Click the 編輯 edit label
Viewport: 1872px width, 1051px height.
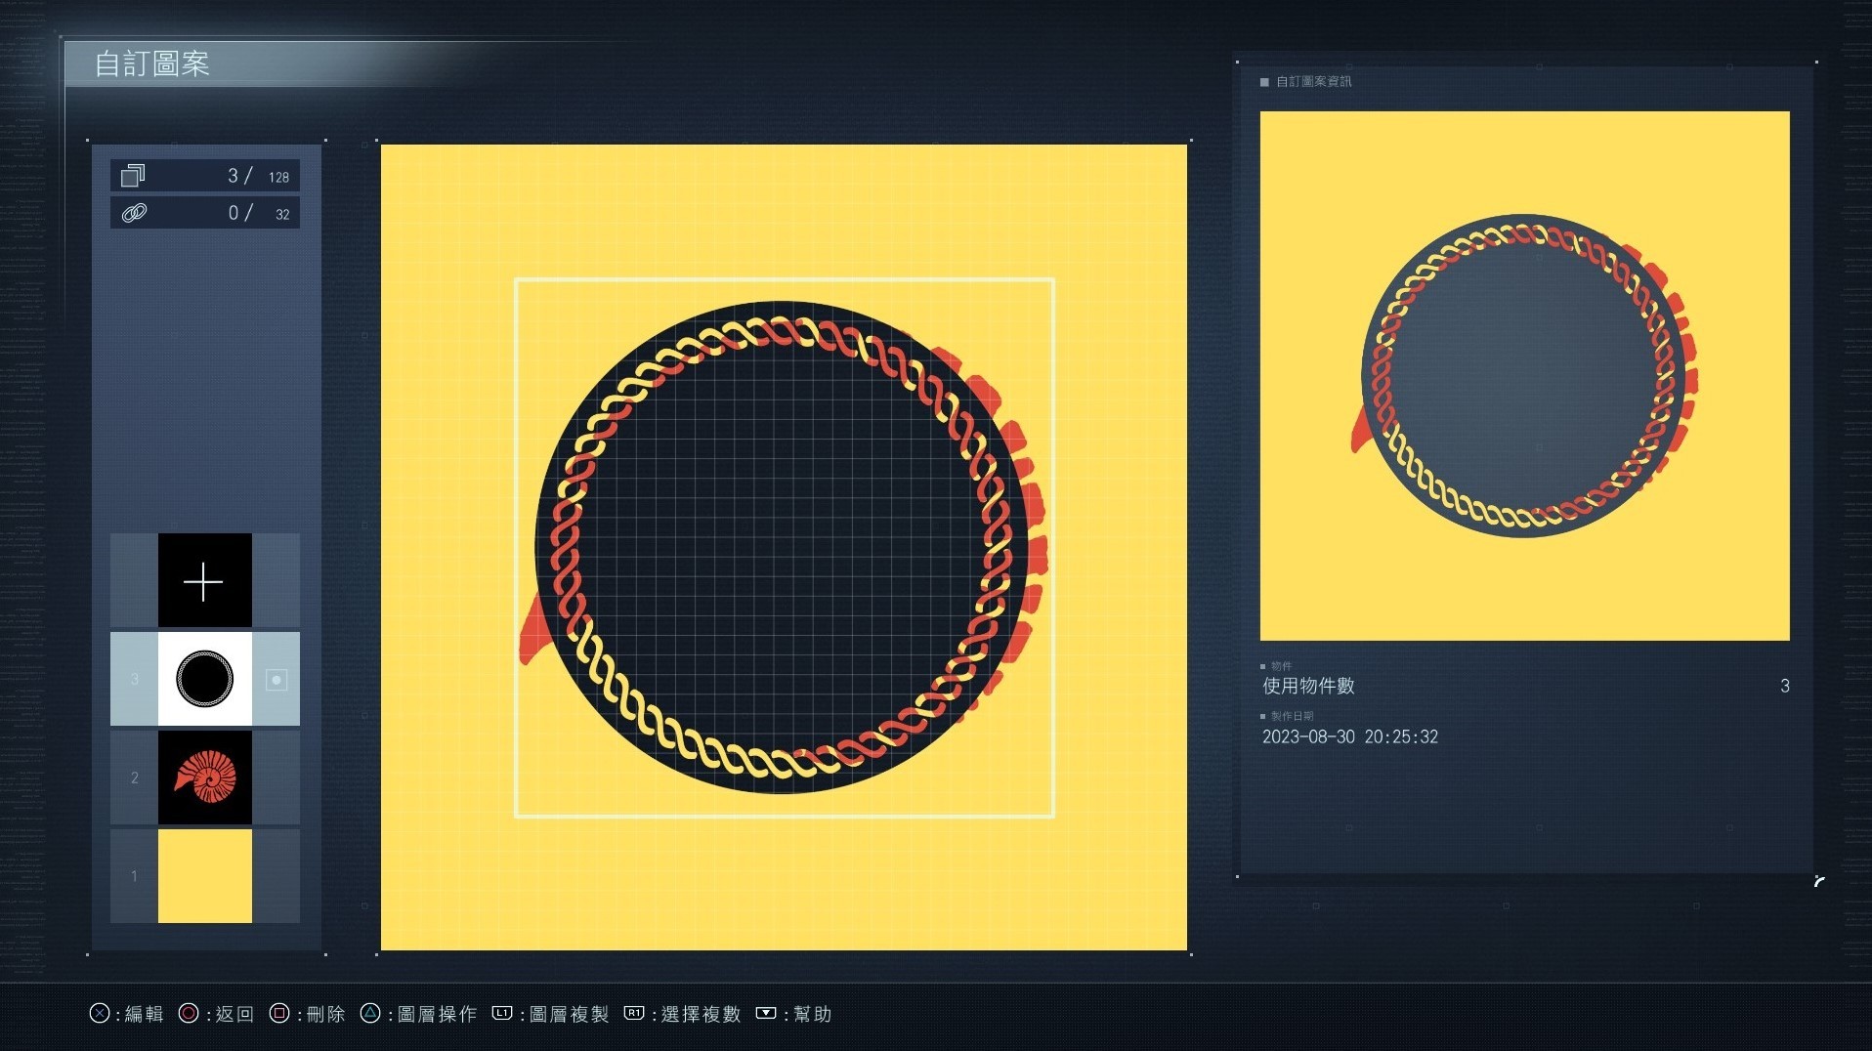[x=145, y=1014]
